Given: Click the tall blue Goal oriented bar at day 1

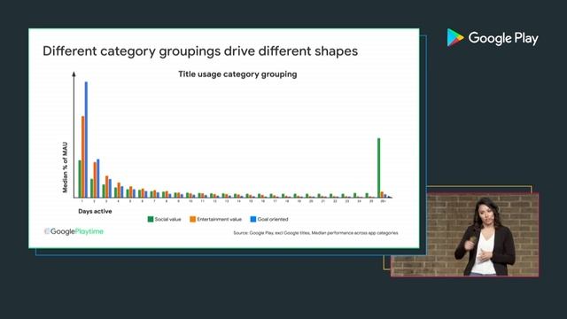Looking at the screenshot, I should click(86, 140).
